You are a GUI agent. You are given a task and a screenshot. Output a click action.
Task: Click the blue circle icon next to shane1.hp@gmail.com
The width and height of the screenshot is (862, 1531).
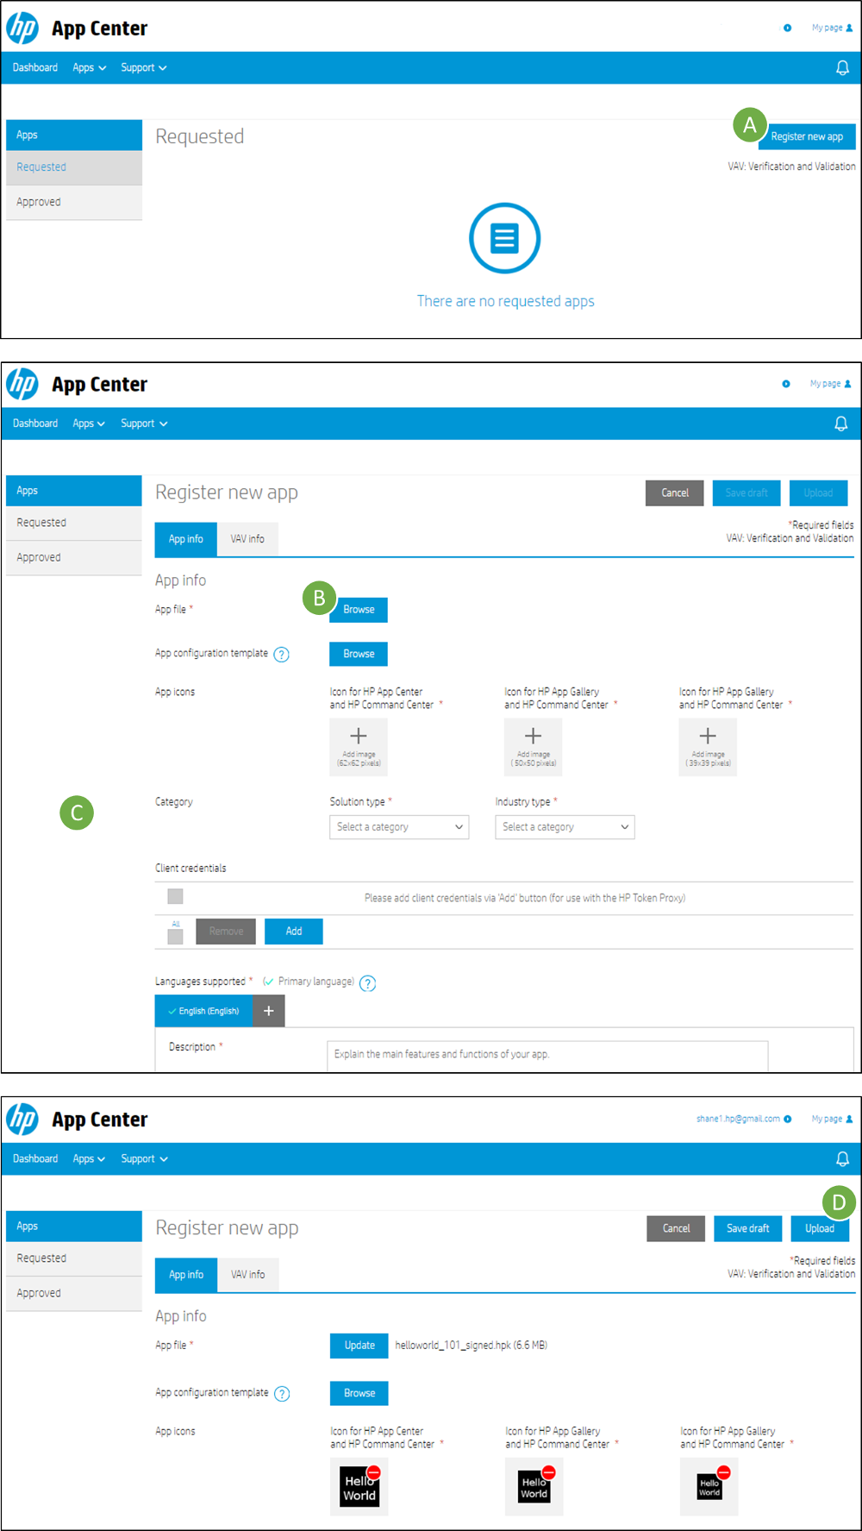(787, 1119)
